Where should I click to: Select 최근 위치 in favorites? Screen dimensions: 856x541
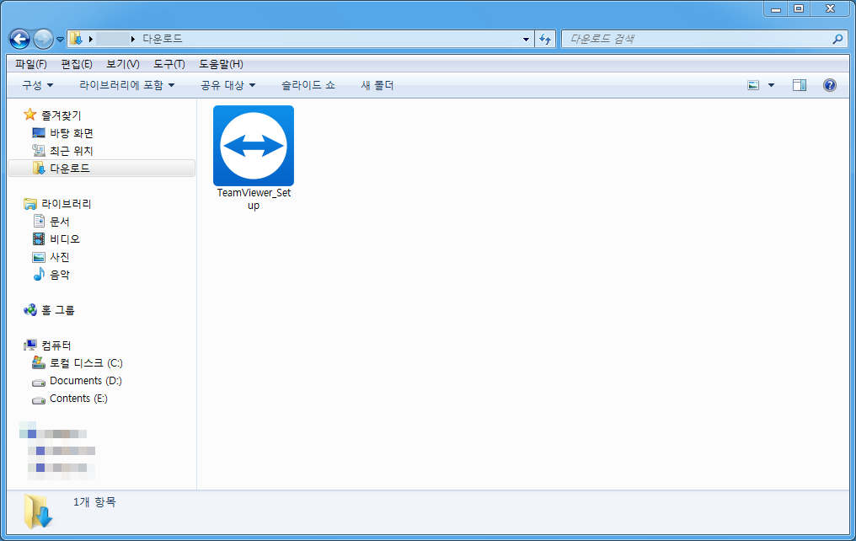[72, 151]
